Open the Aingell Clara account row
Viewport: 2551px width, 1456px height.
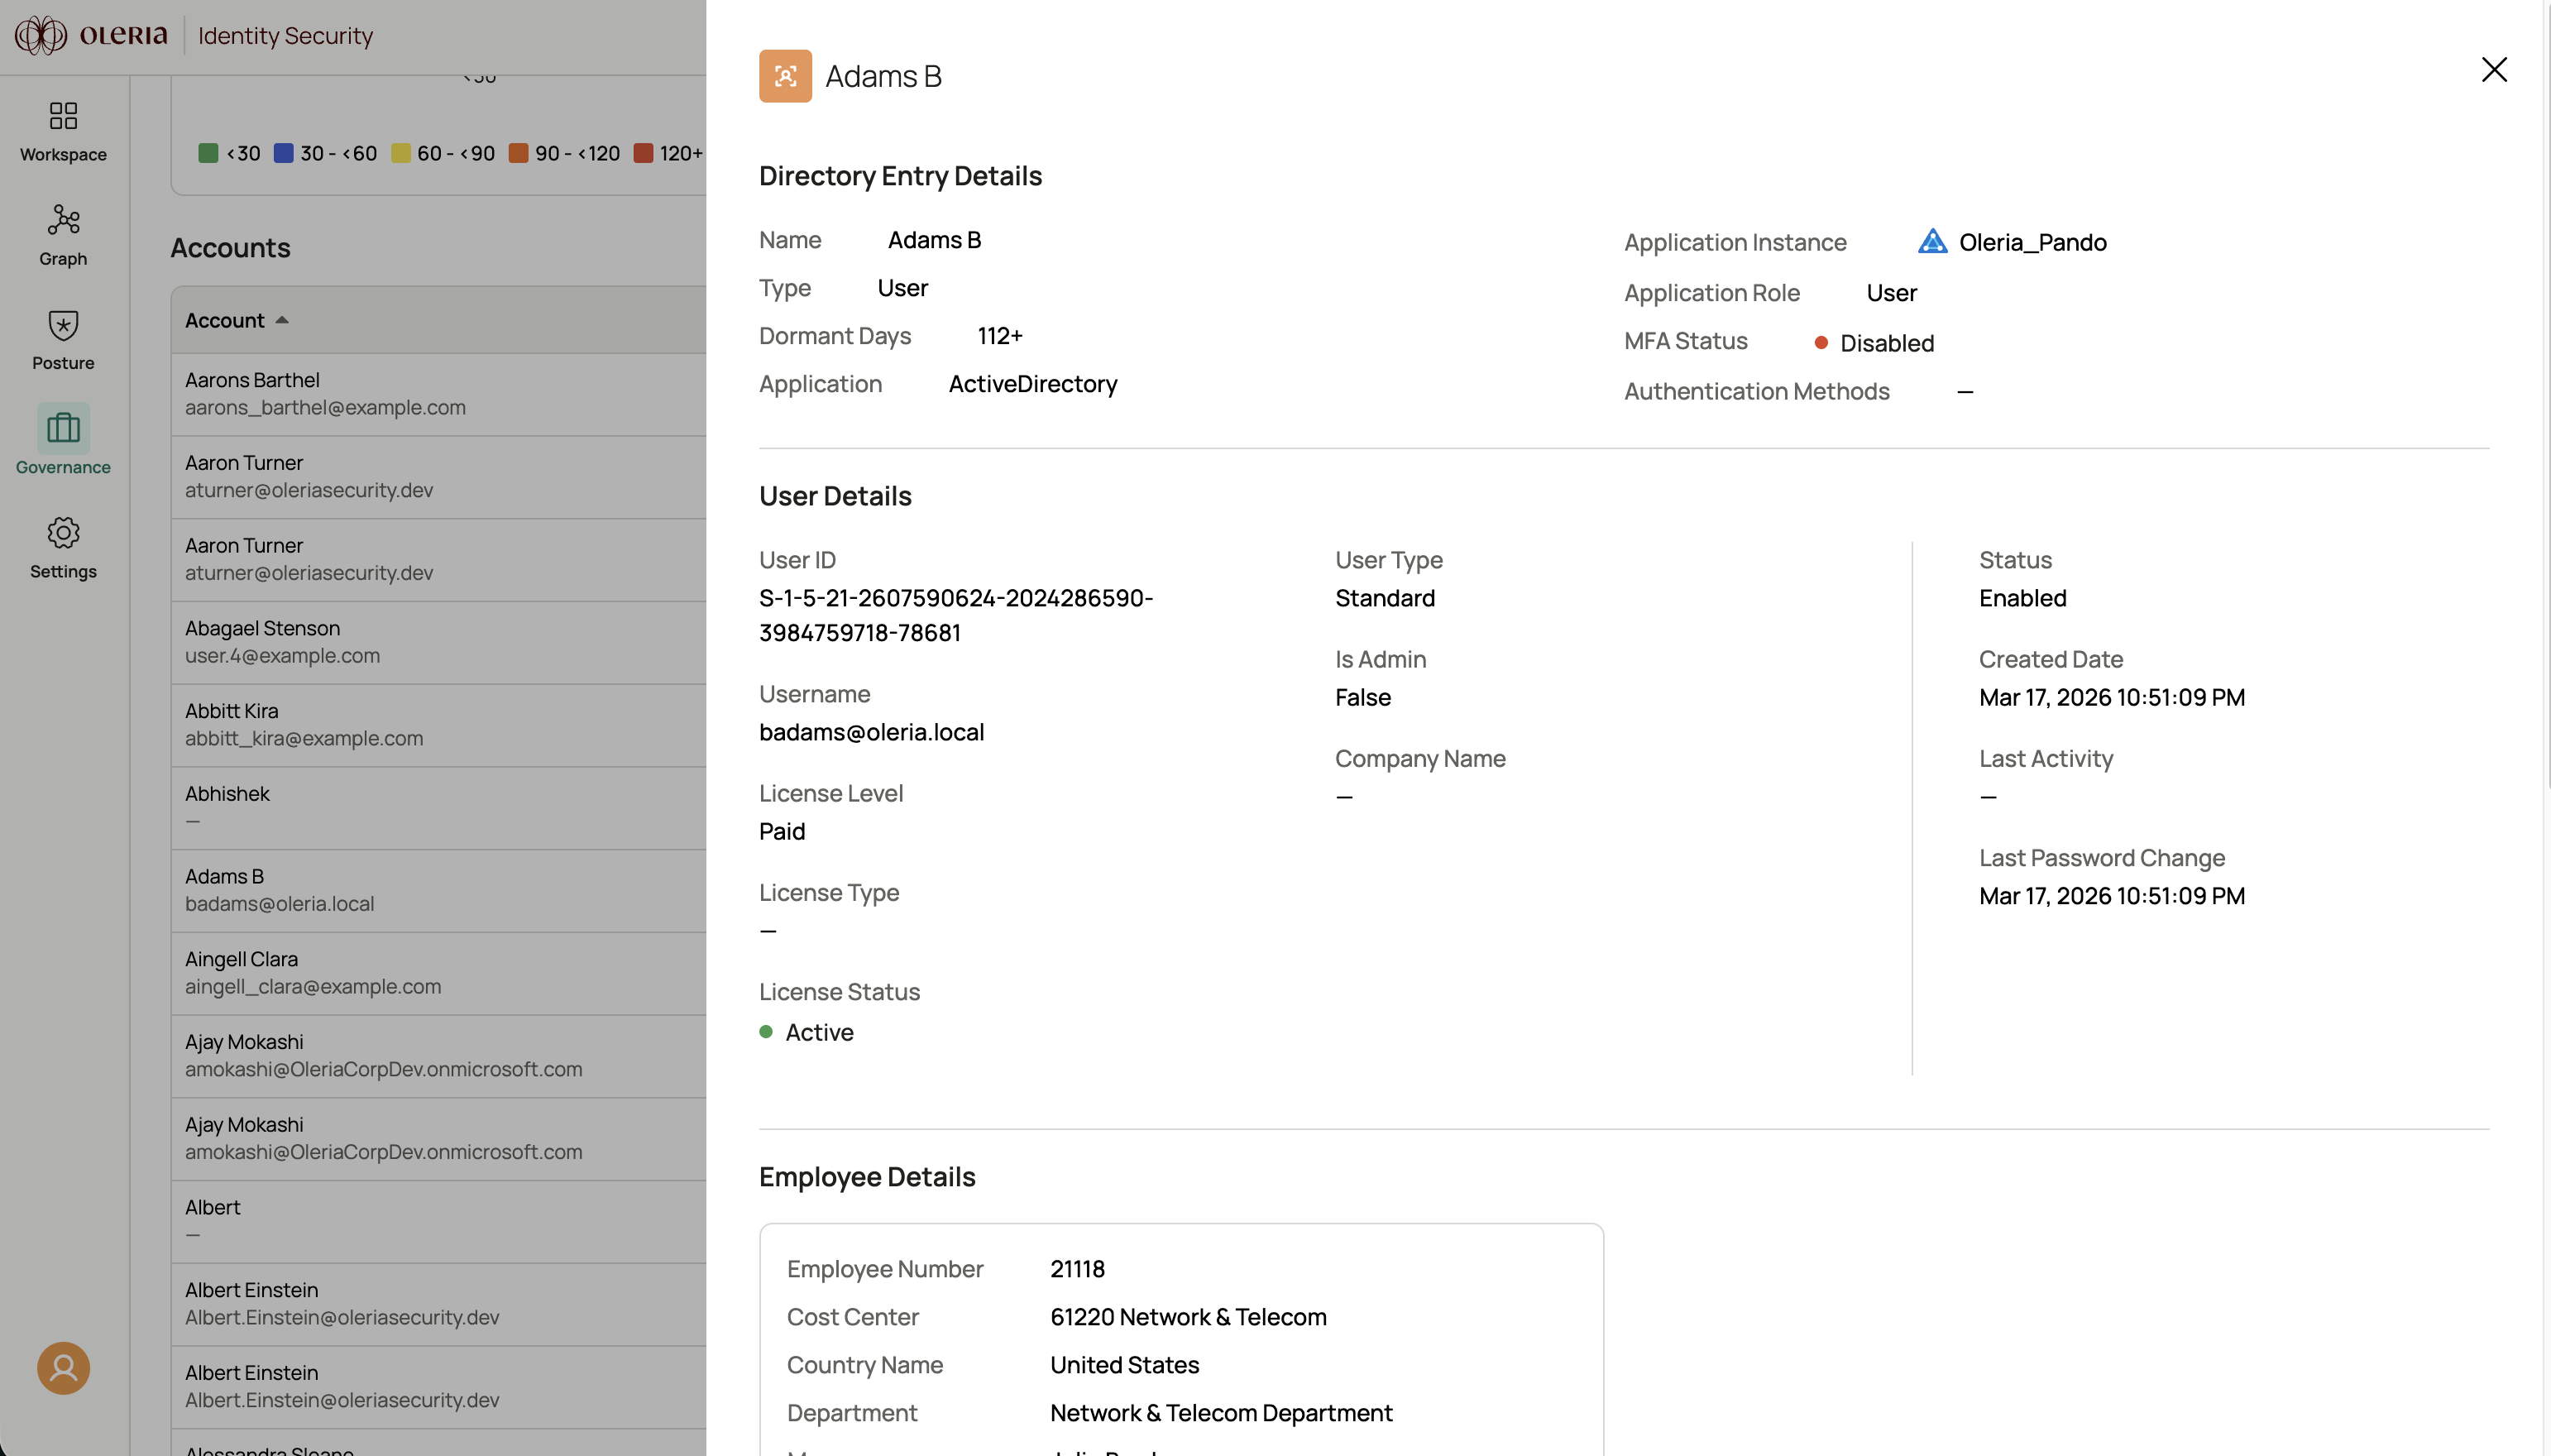(x=439, y=973)
